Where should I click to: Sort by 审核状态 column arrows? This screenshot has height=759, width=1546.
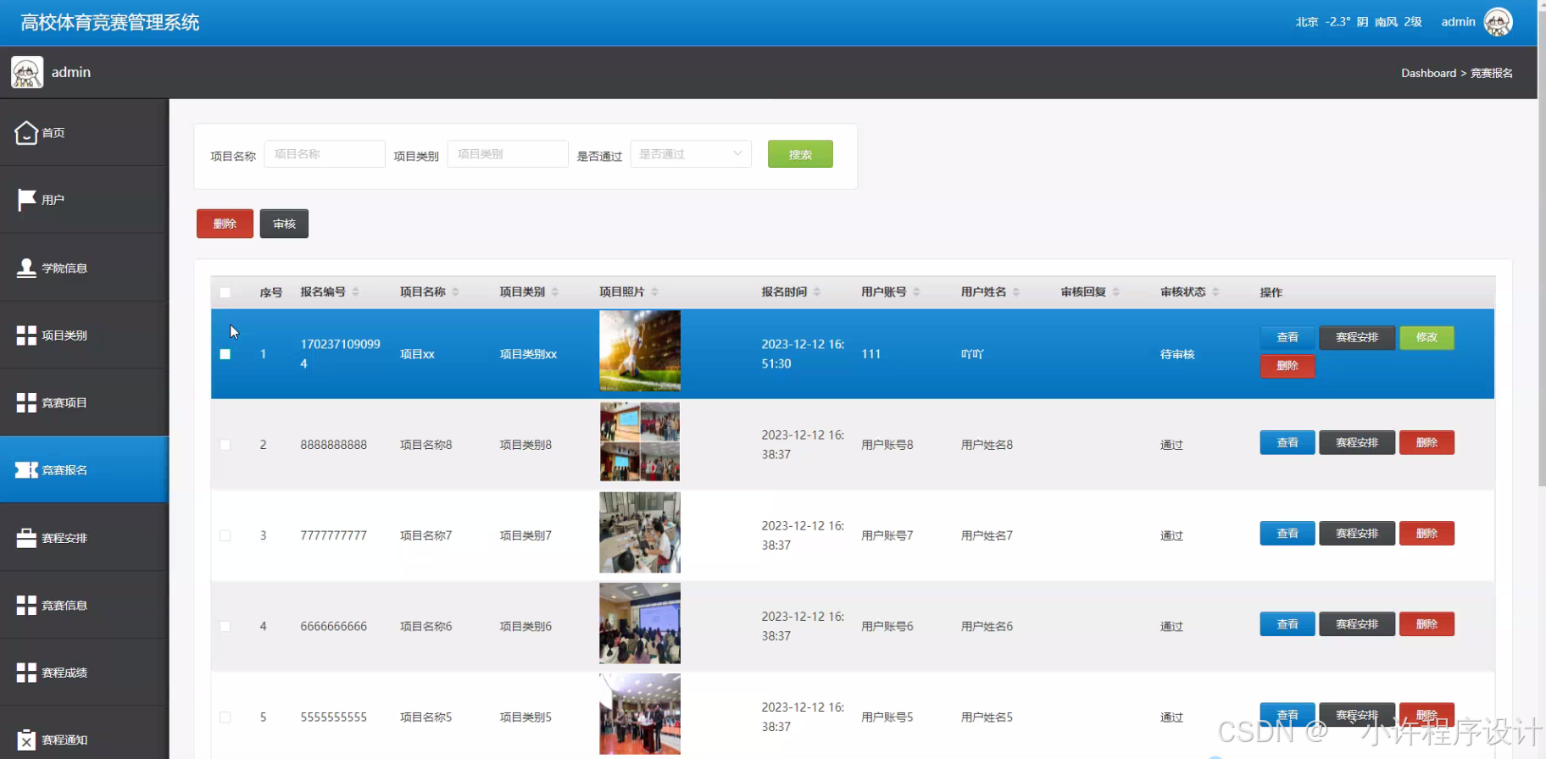coord(1215,291)
